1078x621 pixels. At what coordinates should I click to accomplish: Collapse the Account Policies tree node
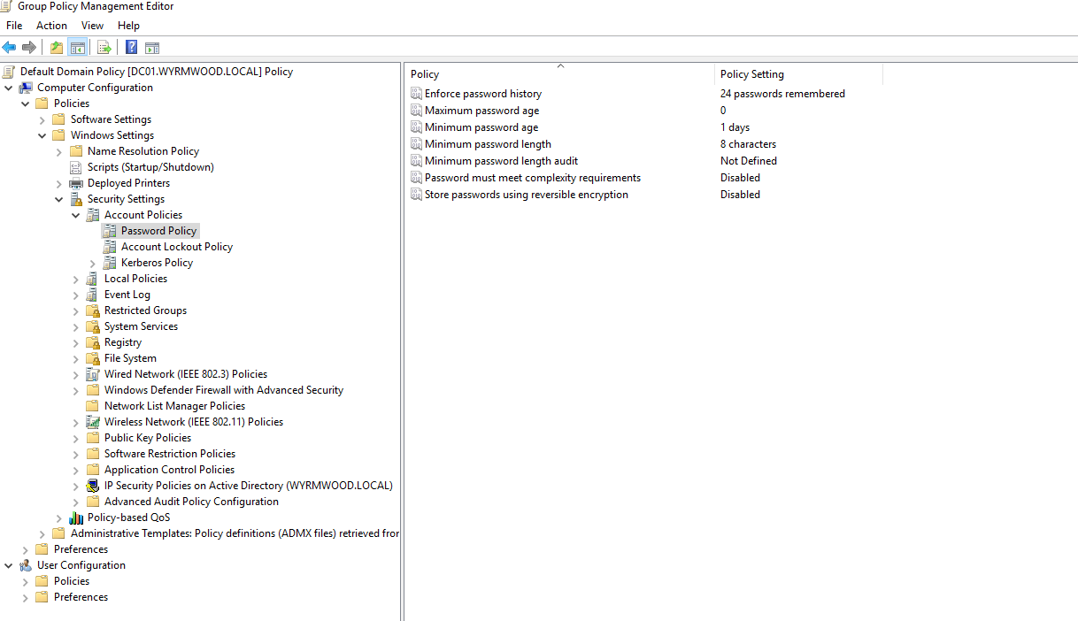[76, 215]
